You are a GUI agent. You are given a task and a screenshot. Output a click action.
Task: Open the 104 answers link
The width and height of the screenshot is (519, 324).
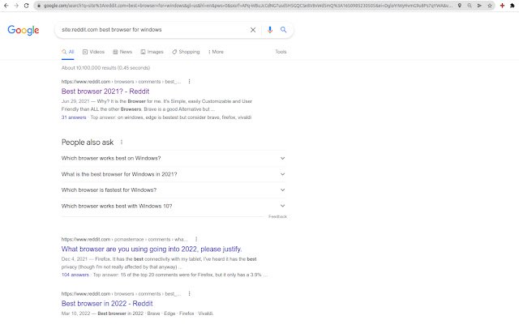pyautogui.click(x=75, y=275)
